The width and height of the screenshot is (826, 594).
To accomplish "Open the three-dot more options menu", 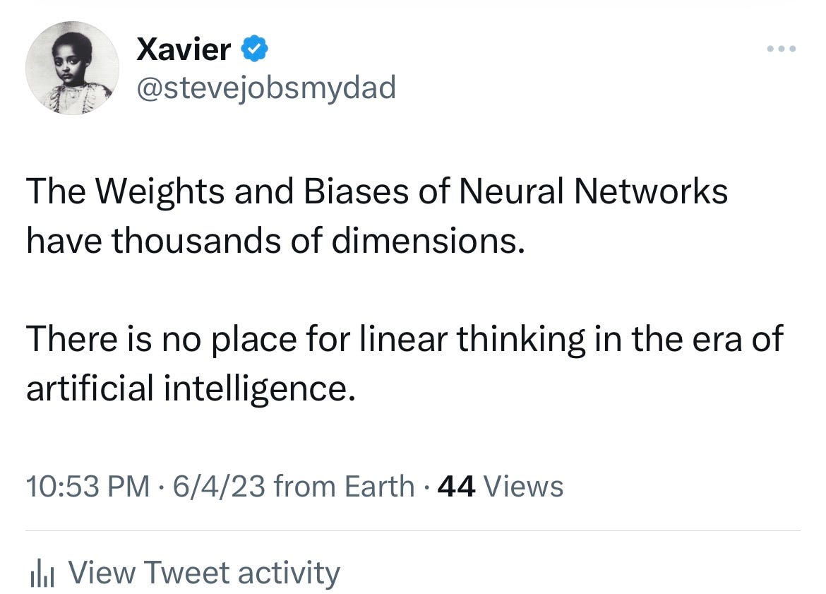I will click(782, 49).
